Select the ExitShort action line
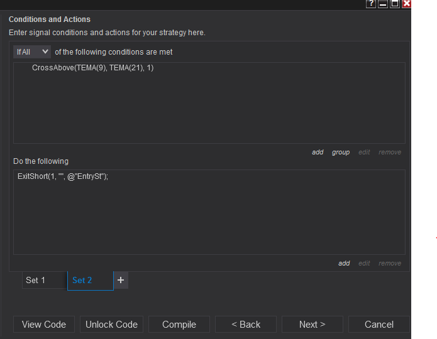Viewport: 437px width, 339px height. click(63, 176)
